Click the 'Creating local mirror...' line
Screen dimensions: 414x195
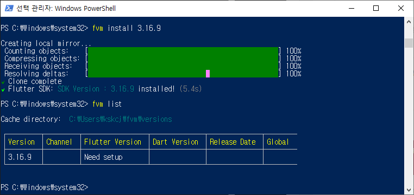coord(46,43)
